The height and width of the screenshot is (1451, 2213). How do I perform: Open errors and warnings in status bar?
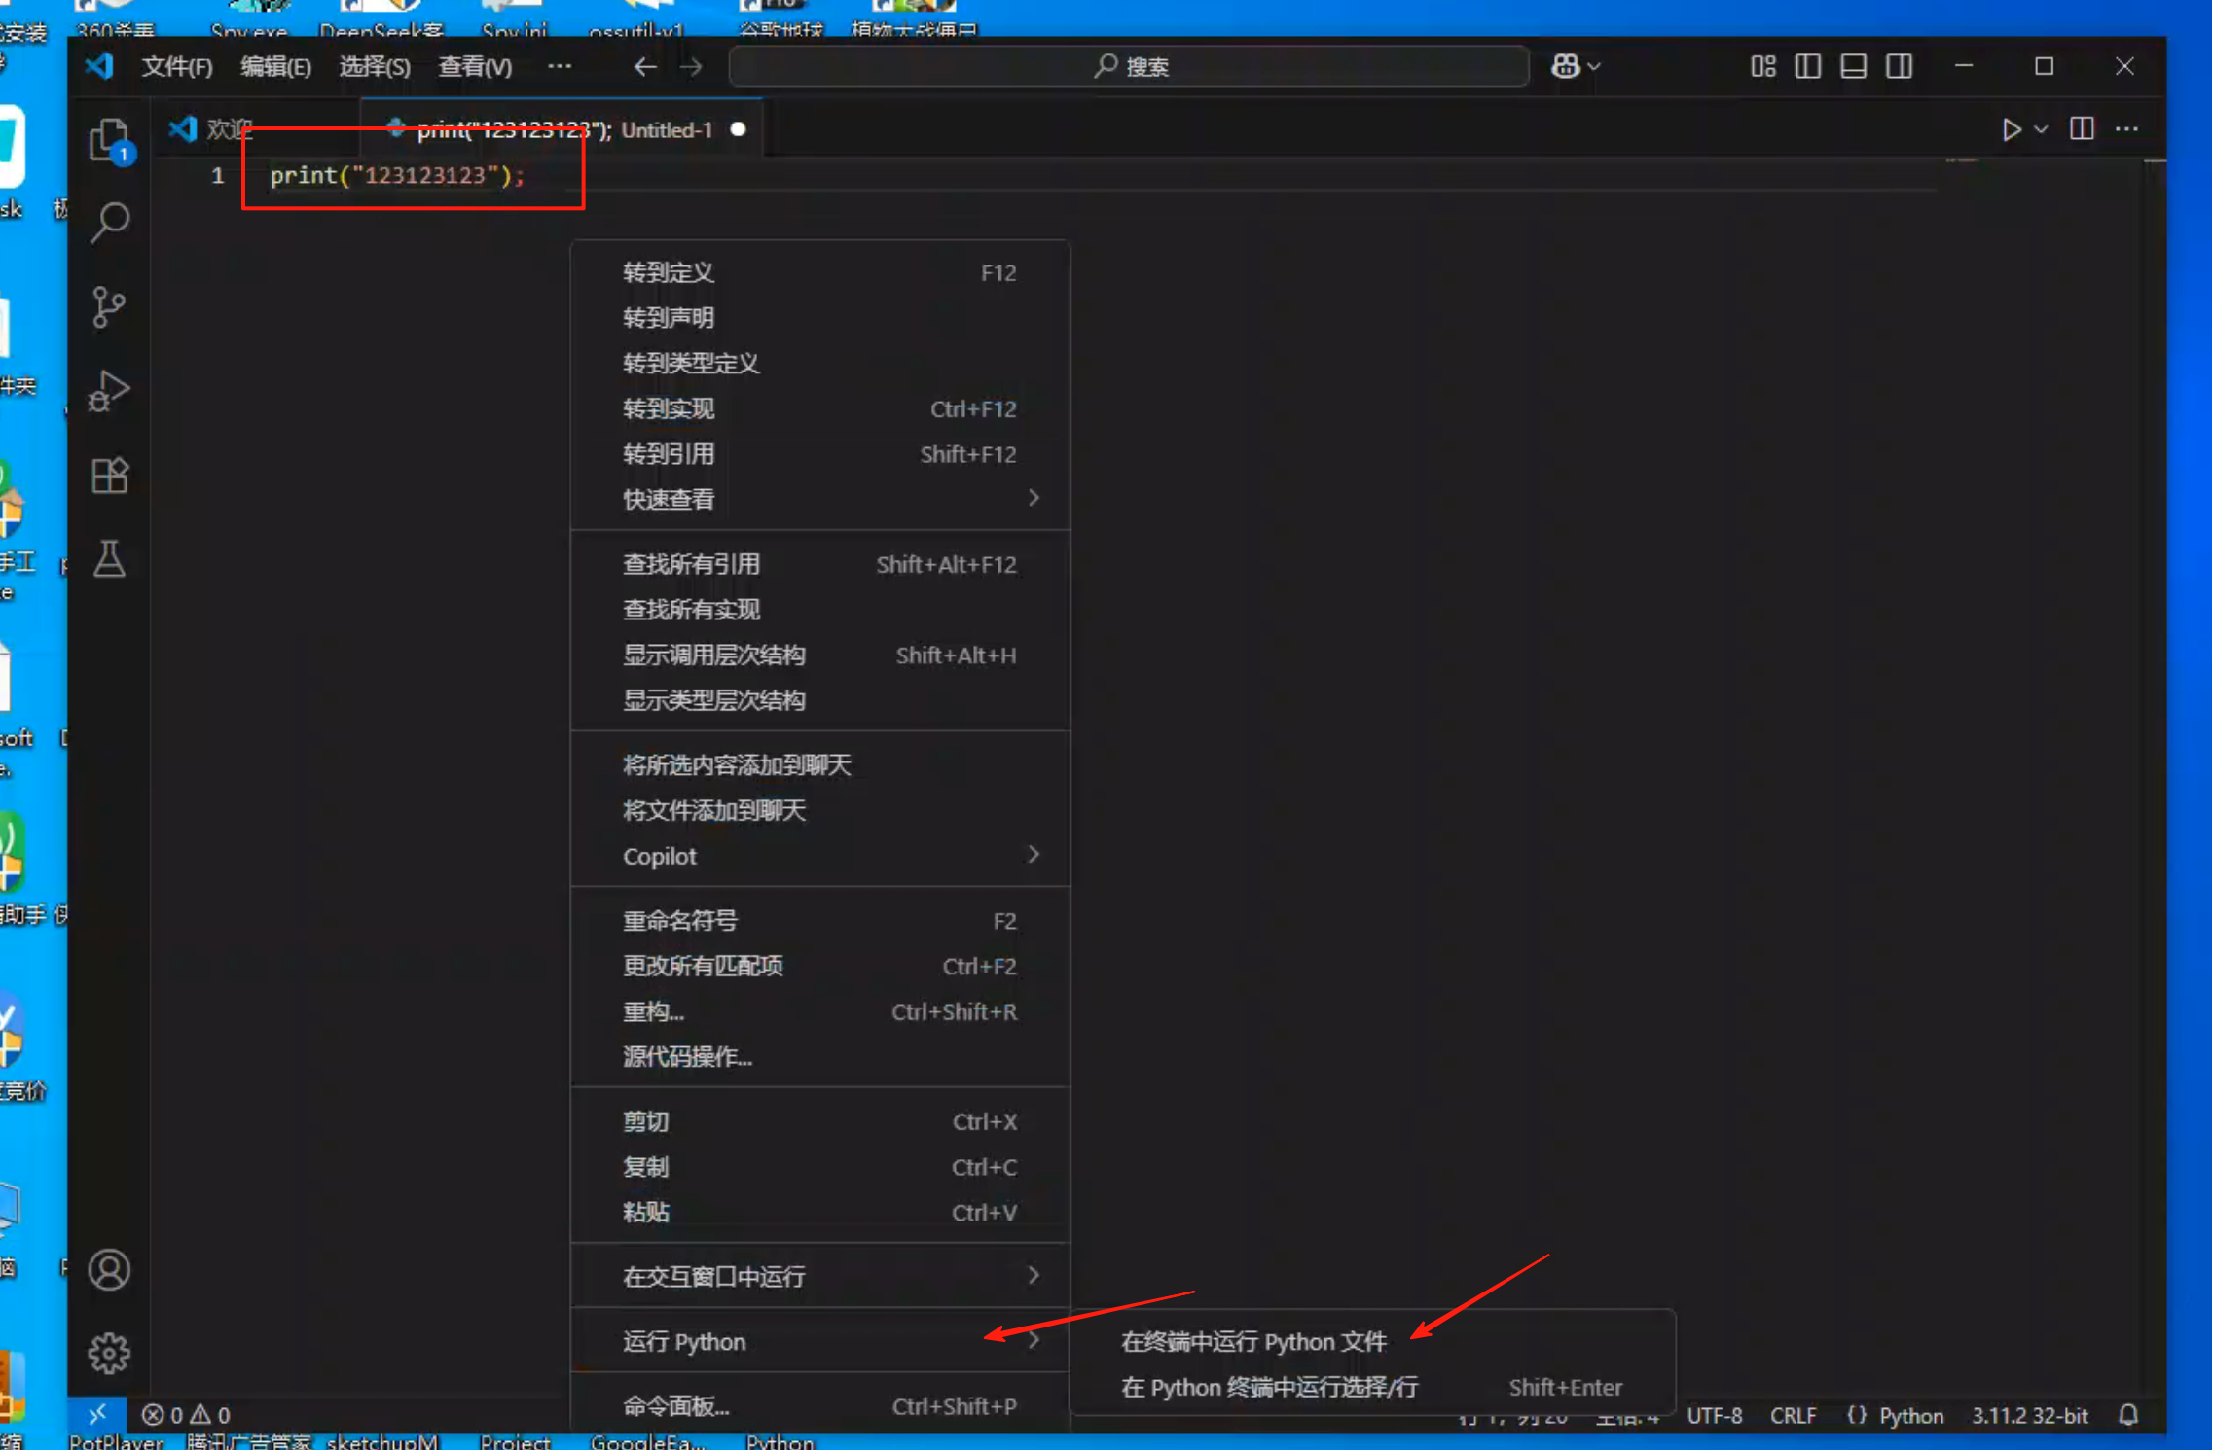pos(186,1415)
